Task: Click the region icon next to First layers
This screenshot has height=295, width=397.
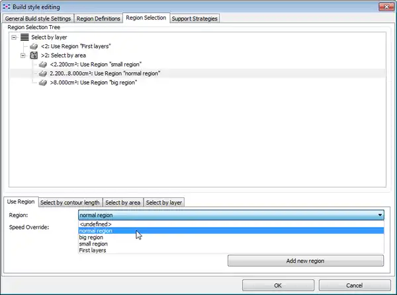Action: pos(34,47)
